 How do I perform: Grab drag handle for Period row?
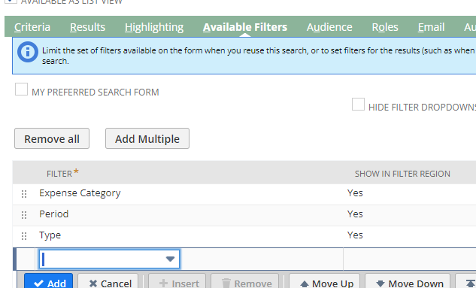pos(24,215)
